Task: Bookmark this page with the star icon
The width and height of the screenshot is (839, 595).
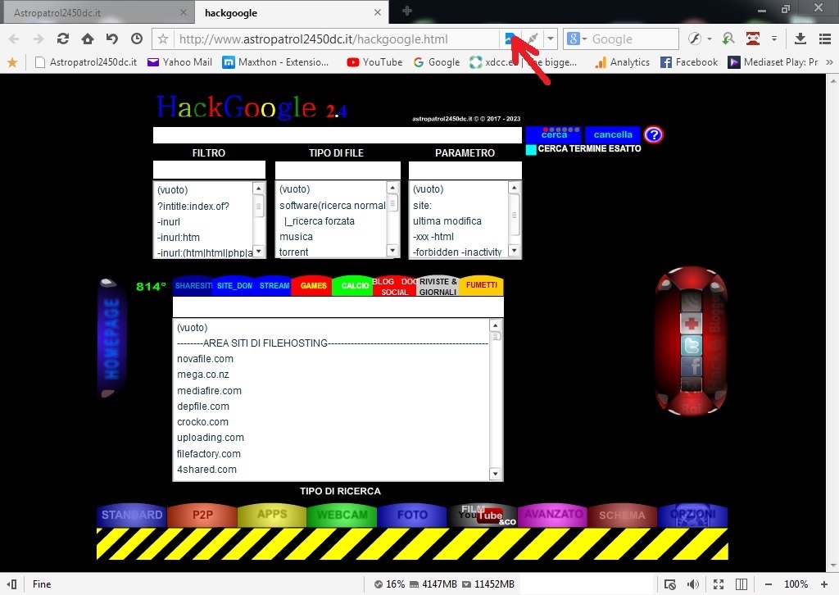Action: [x=163, y=39]
